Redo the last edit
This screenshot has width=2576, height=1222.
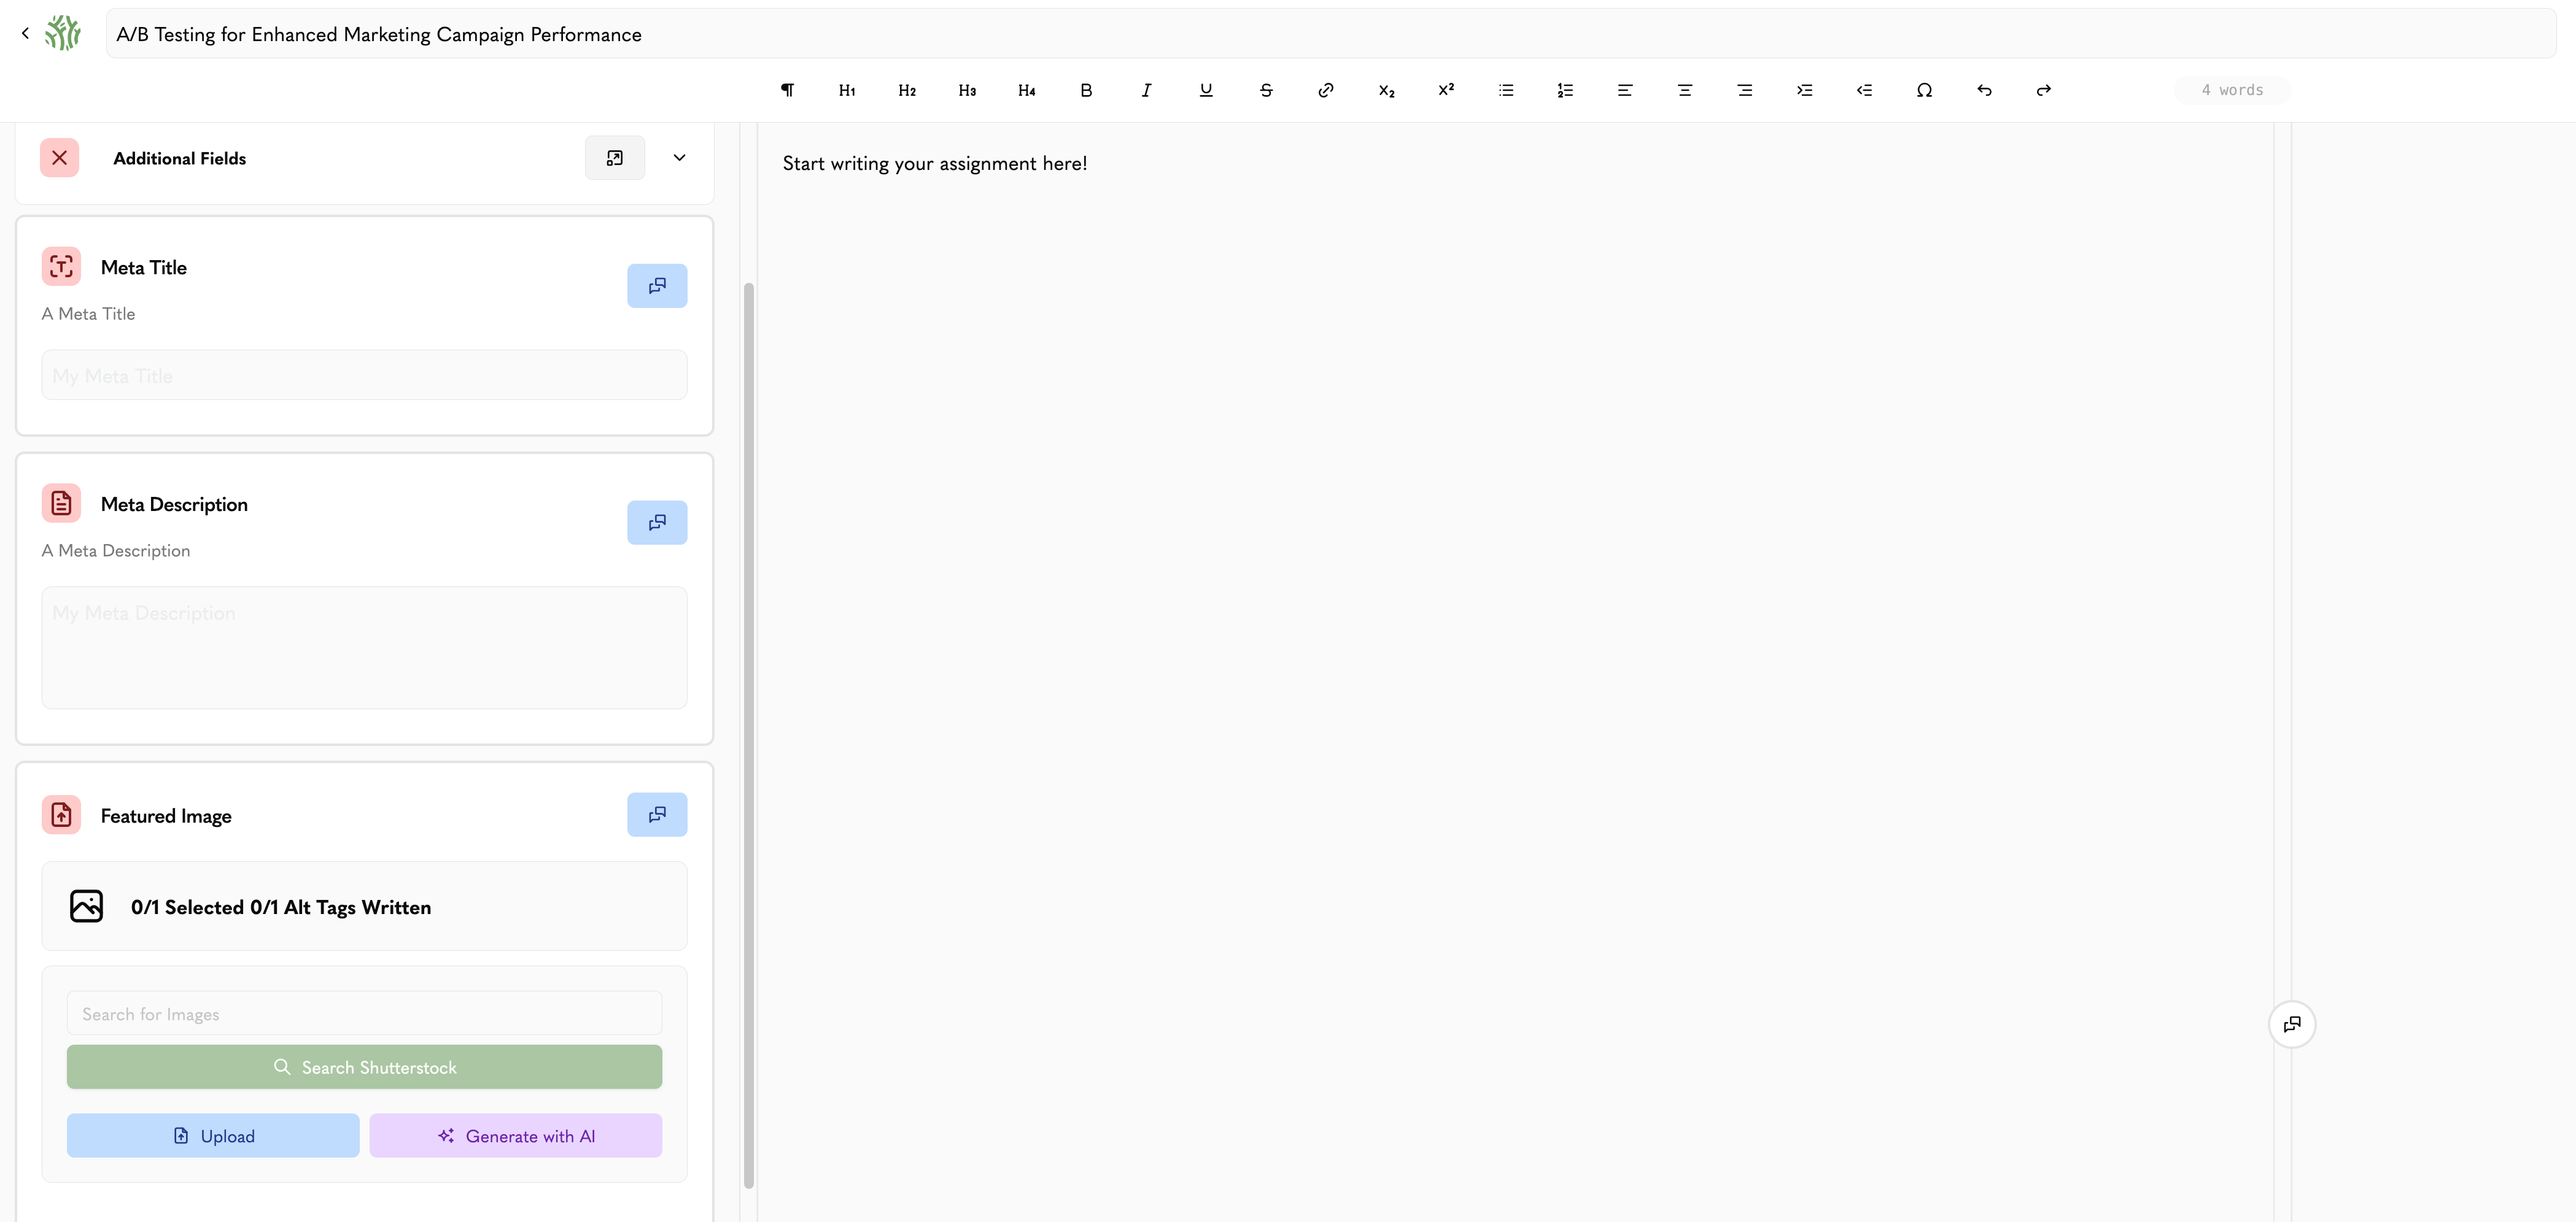2044,90
